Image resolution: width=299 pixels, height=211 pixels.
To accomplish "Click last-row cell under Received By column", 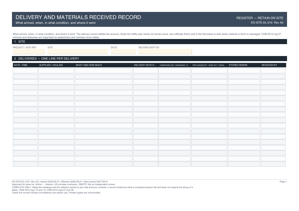I will pyautogui.click(x=273, y=164).
